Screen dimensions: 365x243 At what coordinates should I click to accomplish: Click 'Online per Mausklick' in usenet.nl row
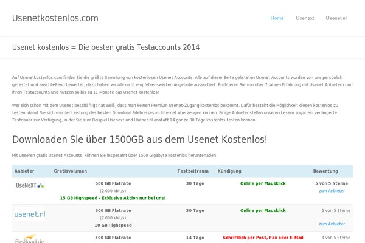tap(263, 210)
